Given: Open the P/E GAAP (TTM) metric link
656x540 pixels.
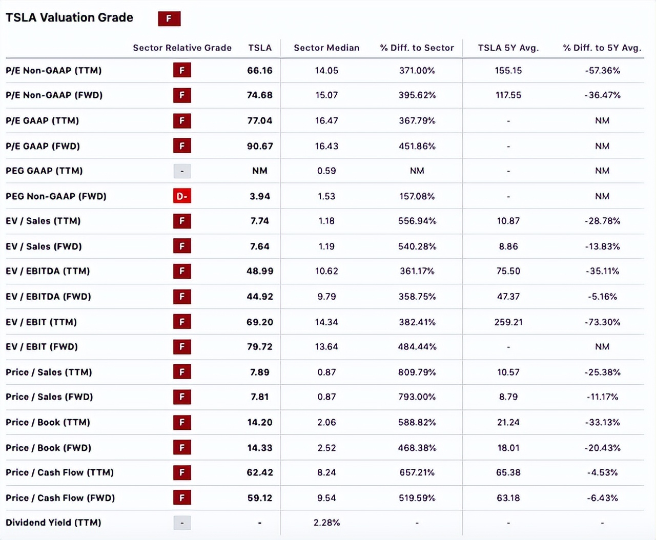Looking at the screenshot, I should pyautogui.click(x=43, y=121).
